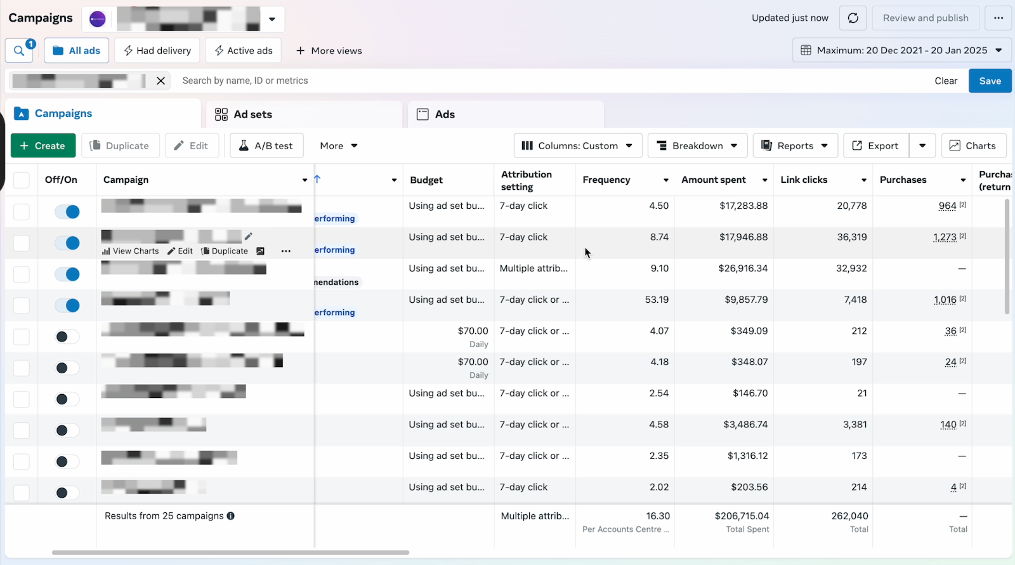Screen dimensions: 1015x565
Task: Switch to the Campaigns tab
Action: click(x=103, y=114)
